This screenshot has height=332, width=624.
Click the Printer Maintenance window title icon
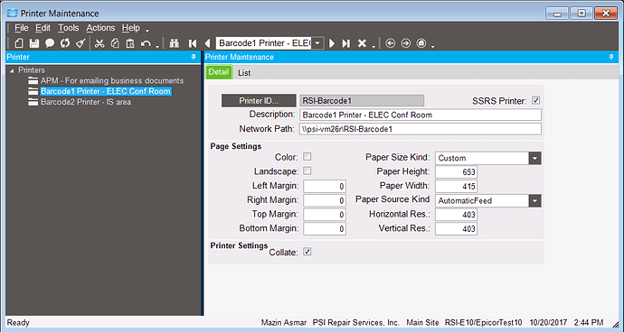point(13,14)
